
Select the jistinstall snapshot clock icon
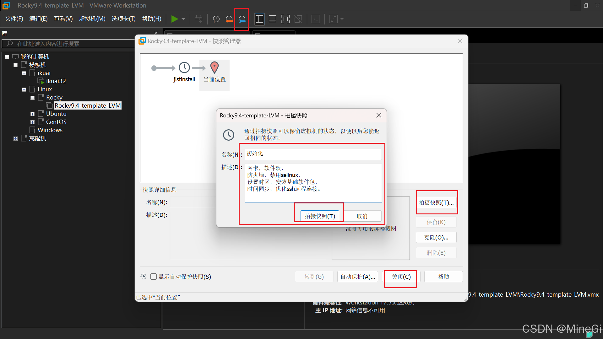tap(184, 68)
